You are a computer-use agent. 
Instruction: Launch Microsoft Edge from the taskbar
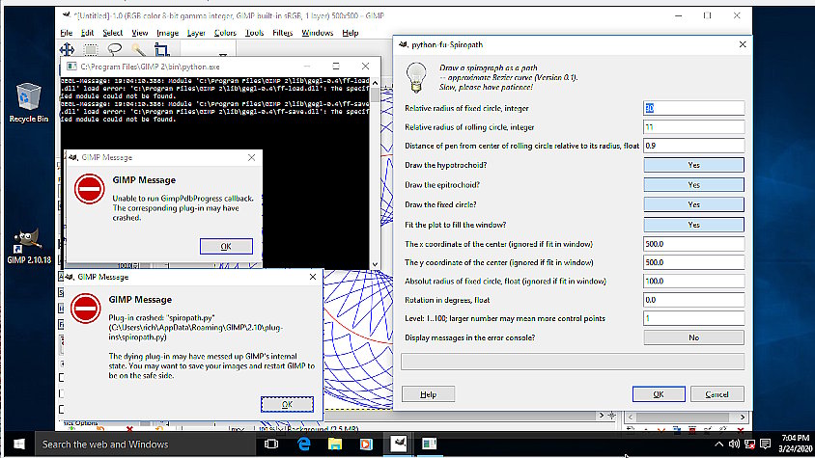click(x=303, y=444)
